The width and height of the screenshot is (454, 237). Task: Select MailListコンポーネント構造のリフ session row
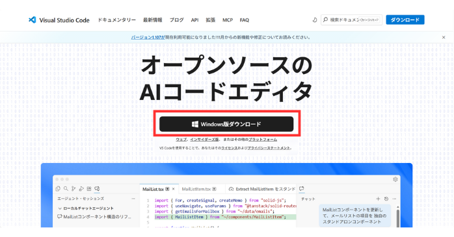(x=95, y=216)
